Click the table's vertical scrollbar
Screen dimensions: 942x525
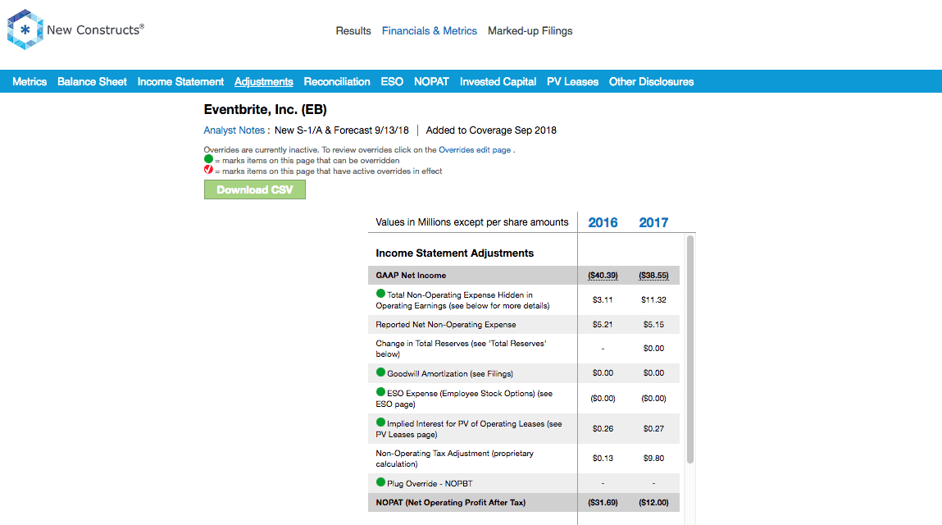tap(690, 349)
